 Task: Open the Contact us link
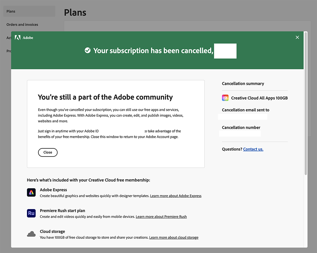tap(253, 149)
